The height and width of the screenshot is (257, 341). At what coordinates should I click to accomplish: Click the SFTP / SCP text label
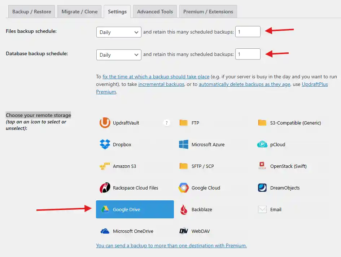pos(203,166)
